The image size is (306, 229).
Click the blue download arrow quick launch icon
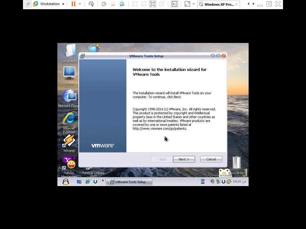[x=95, y=182]
